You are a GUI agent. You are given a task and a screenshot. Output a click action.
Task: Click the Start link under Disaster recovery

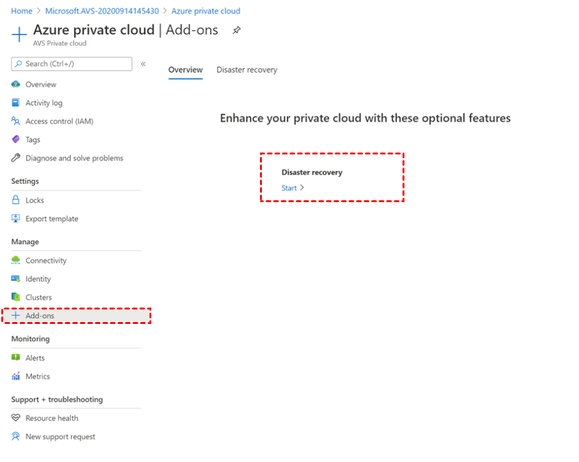click(289, 188)
